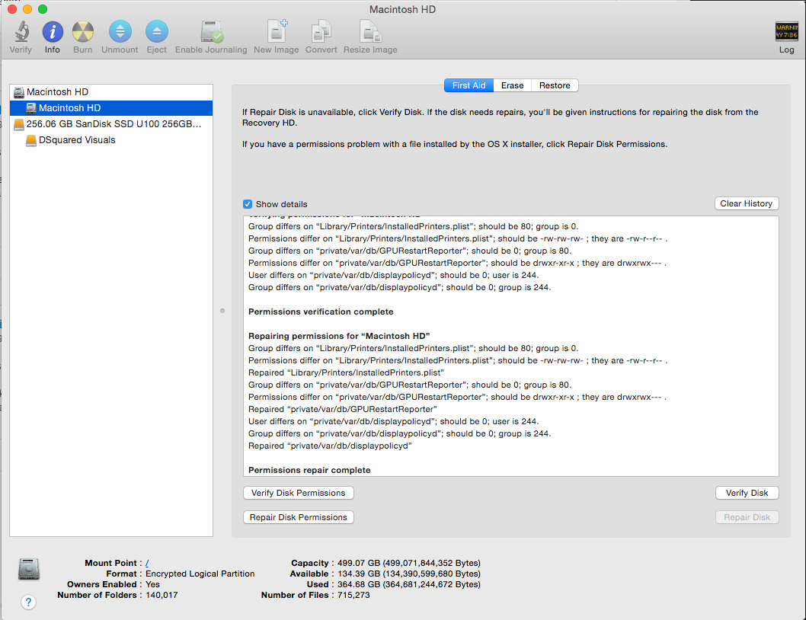The height and width of the screenshot is (620, 806).
Task: Click the Number of Folders value 140,017
Action: (162, 595)
